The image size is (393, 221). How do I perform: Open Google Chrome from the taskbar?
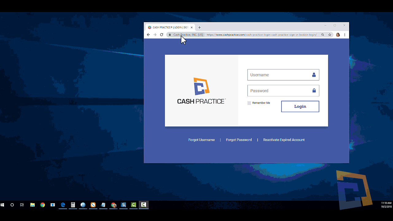(x=43, y=205)
